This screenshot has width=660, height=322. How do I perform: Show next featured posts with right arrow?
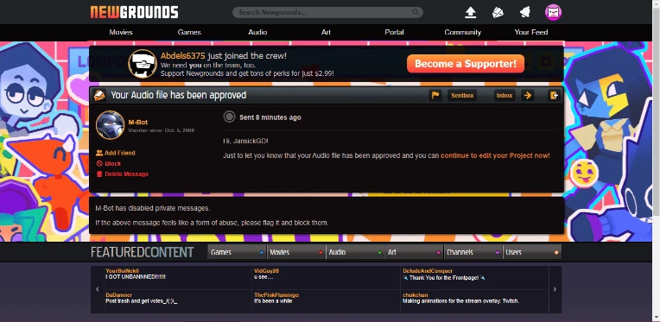click(x=555, y=289)
